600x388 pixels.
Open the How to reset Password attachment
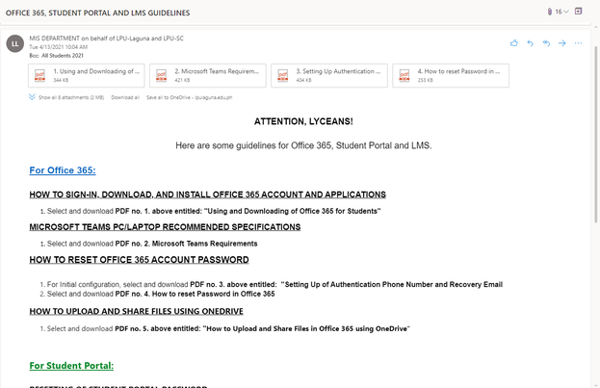click(451, 75)
